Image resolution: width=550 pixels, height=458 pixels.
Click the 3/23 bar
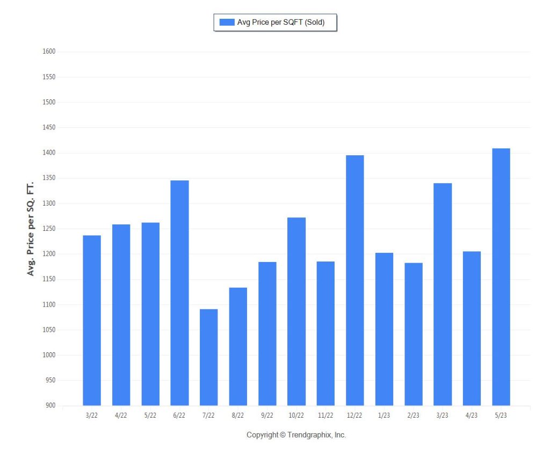443,295
